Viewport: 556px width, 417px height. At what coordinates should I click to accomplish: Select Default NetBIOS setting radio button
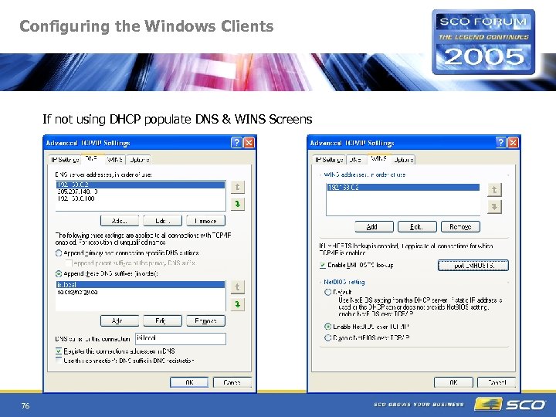[328, 292]
